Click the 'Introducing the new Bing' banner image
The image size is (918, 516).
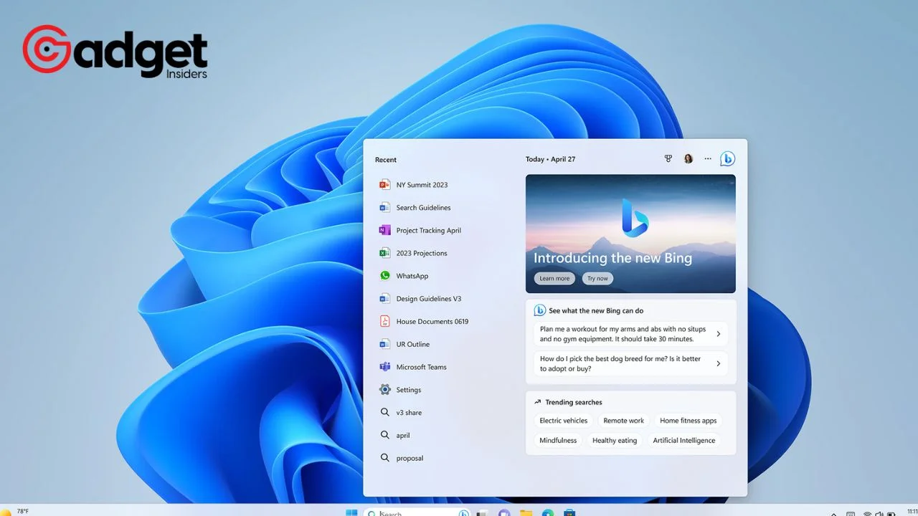[x=630, y=234]
